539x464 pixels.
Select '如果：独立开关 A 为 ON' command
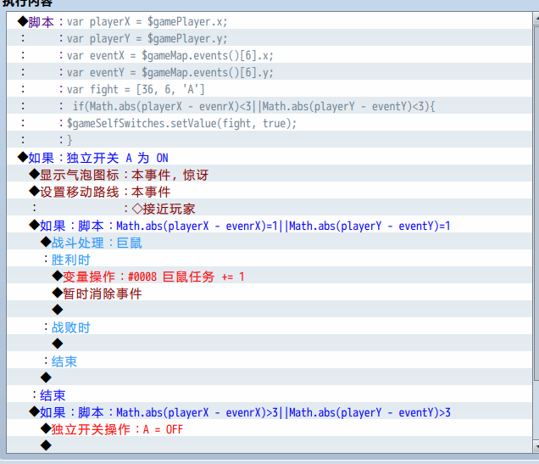click(269, 157)
